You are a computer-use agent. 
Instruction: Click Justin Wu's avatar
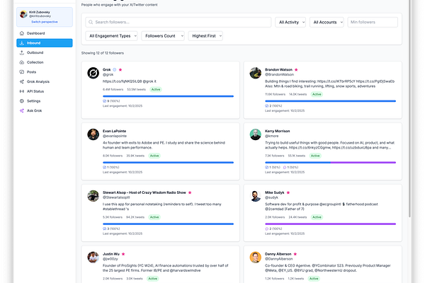click(x=93, y=258)
